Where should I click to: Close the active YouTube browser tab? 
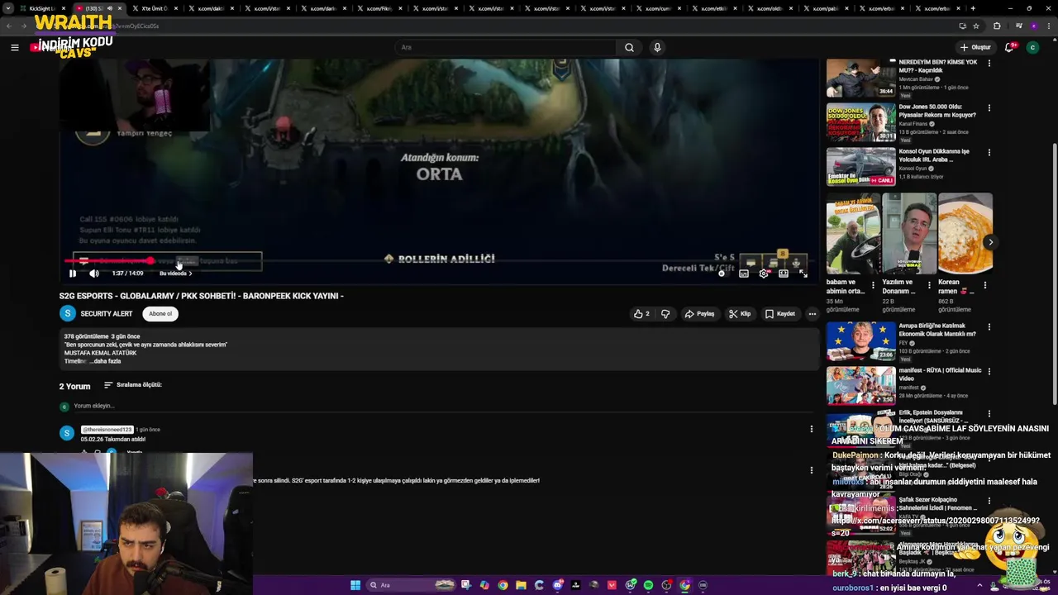[120, 8]
